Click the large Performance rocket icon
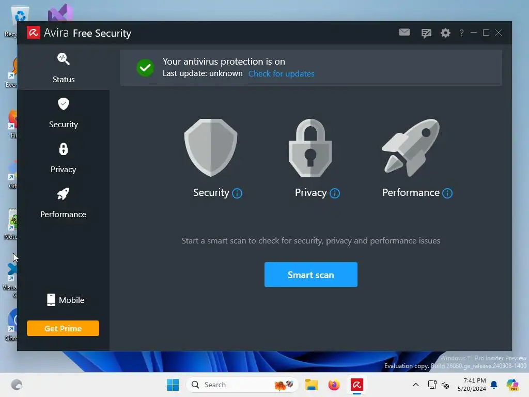 [x=411, y=147]
